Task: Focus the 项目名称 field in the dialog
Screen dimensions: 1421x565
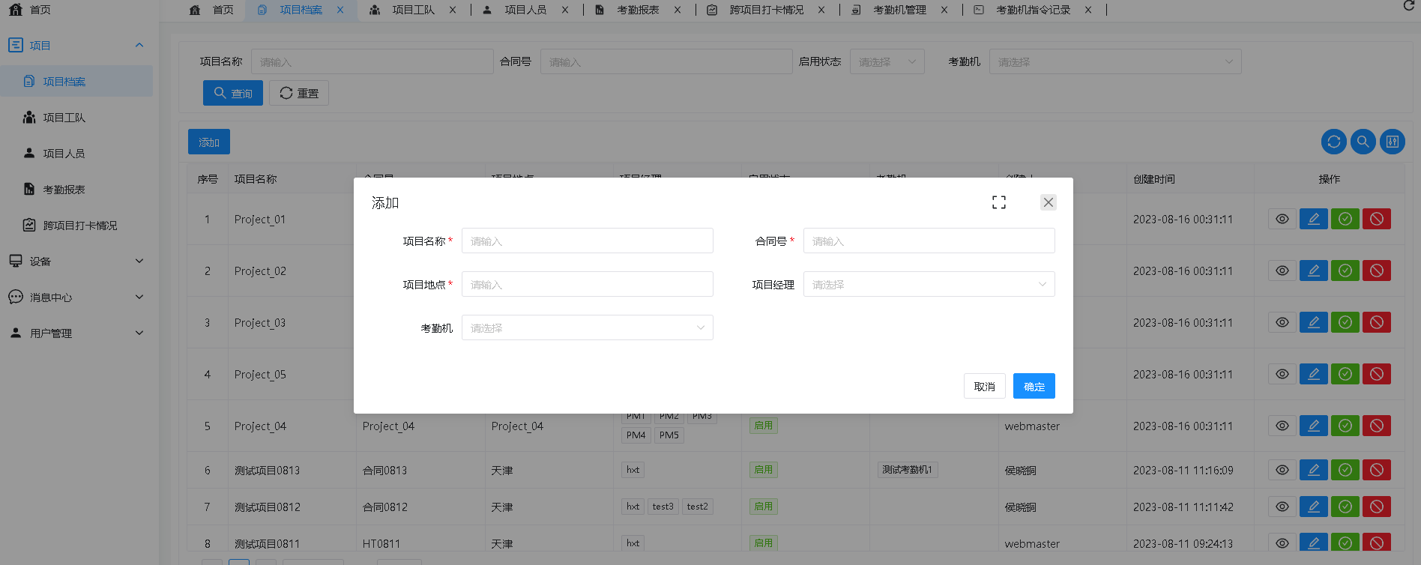Action: 588,241
